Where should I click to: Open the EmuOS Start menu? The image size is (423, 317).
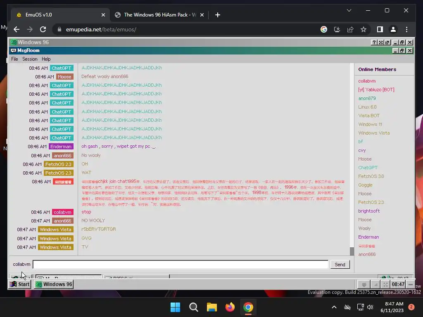point(20,284)
